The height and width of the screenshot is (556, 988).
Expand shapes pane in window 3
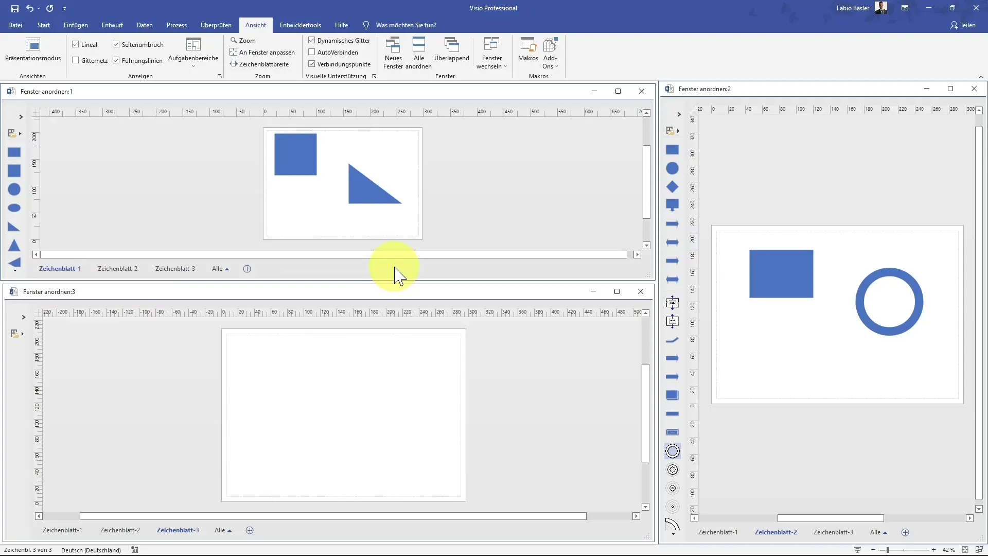tap(23, 317)
